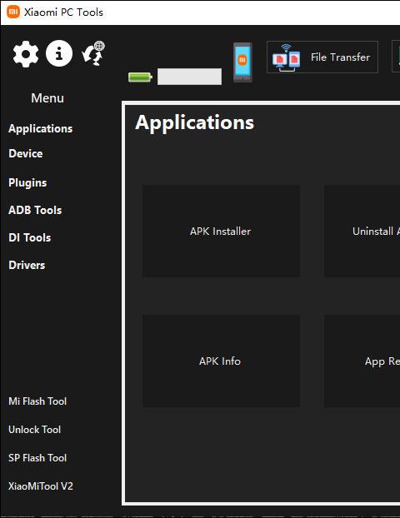Click the Applications panel heading
This screenshot has width=400, height=518.
(x=195, y=123)
